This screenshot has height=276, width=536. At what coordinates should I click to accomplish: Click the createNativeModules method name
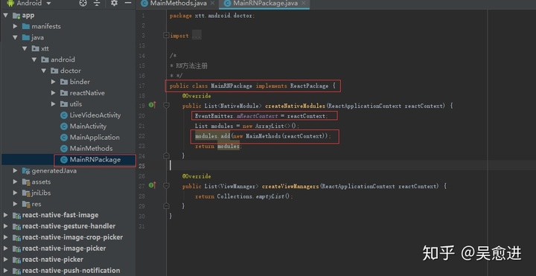click(x=296, y=106)
